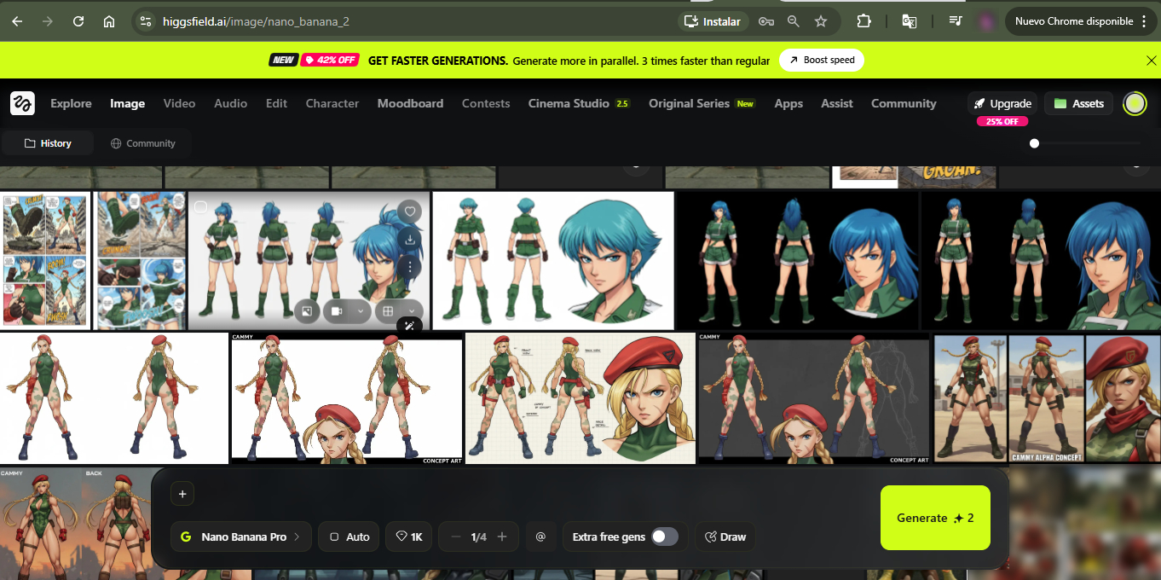1161x580 pixels.
Task: Expand the arrow next to grid icon
Action: 412,311
